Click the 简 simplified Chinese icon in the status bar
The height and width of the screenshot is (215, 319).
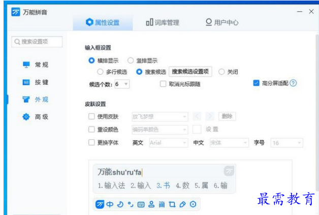(162, 204)
